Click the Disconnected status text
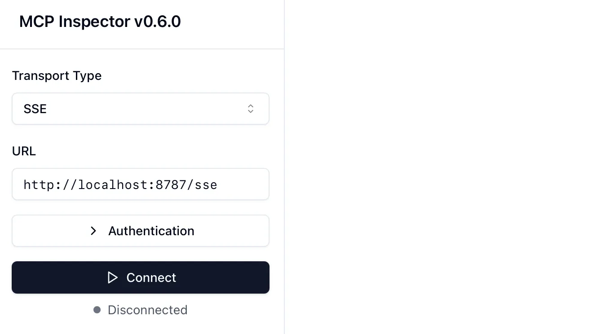The width and height of the screenshot is (610, 334). [x=147, y=310]
